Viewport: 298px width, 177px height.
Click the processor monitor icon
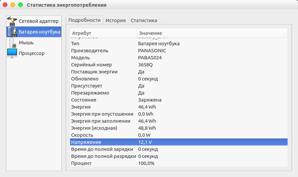pyautogui.click(x=12, y=53)
